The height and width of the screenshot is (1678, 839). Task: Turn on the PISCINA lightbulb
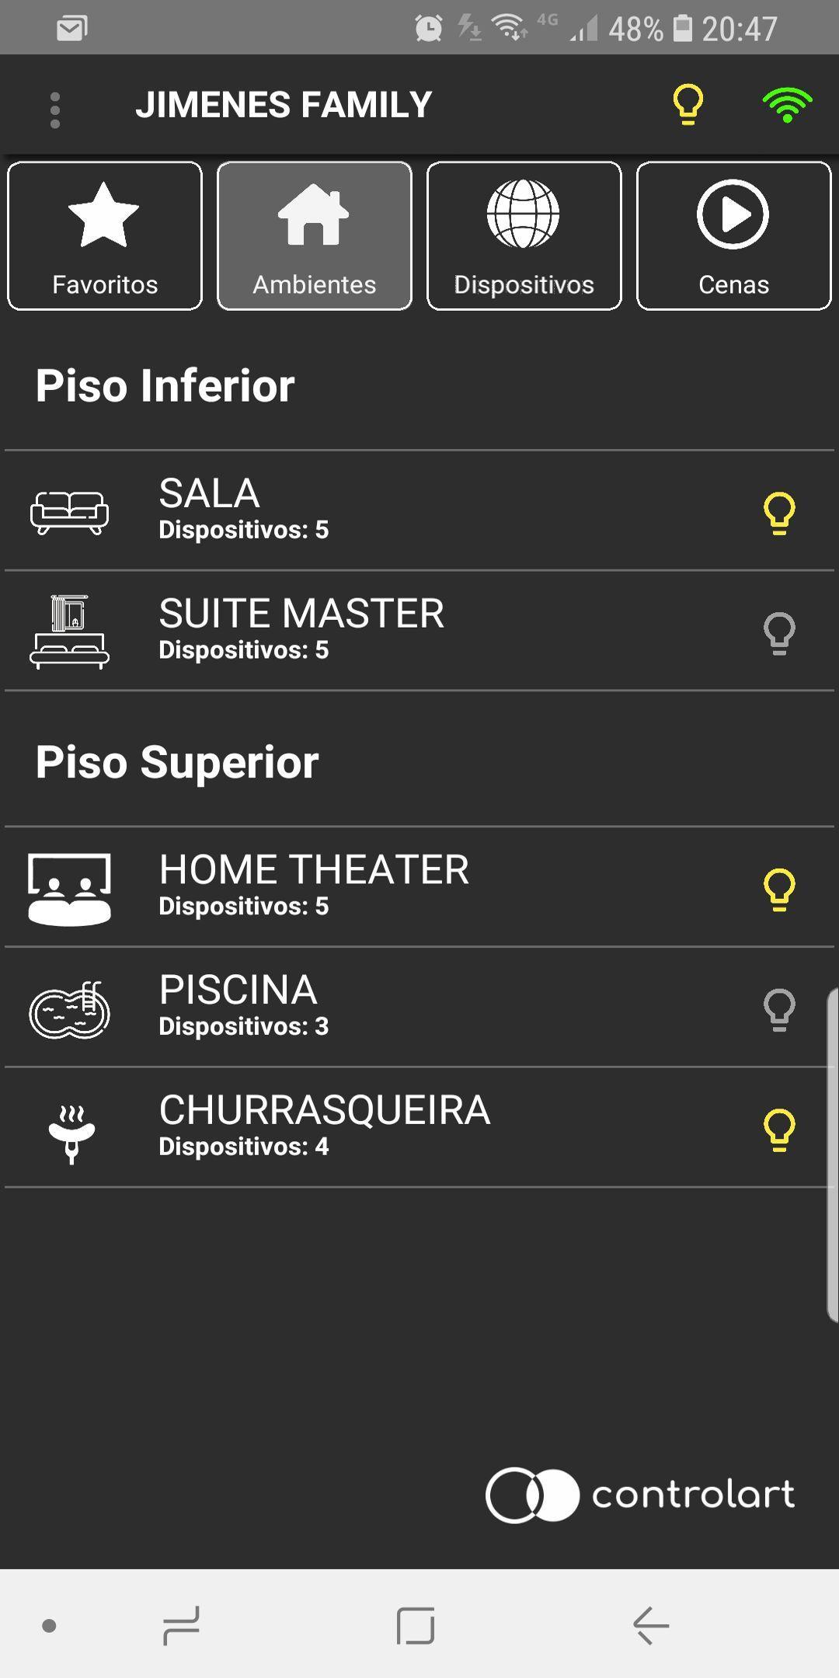click(779, 1009)
